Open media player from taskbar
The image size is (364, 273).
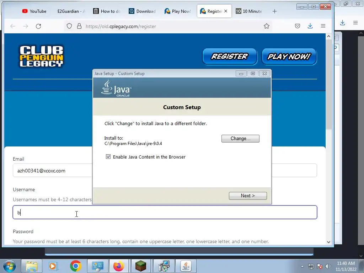[53, 266]
